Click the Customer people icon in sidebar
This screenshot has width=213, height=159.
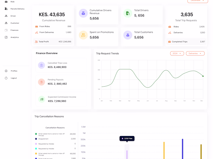6,23
